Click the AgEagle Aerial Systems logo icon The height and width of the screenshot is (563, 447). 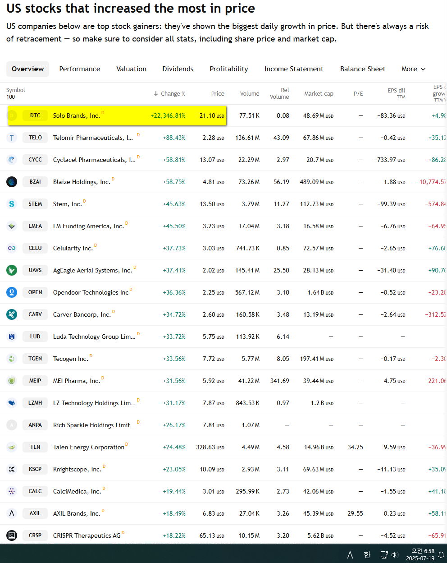(12, 270)
